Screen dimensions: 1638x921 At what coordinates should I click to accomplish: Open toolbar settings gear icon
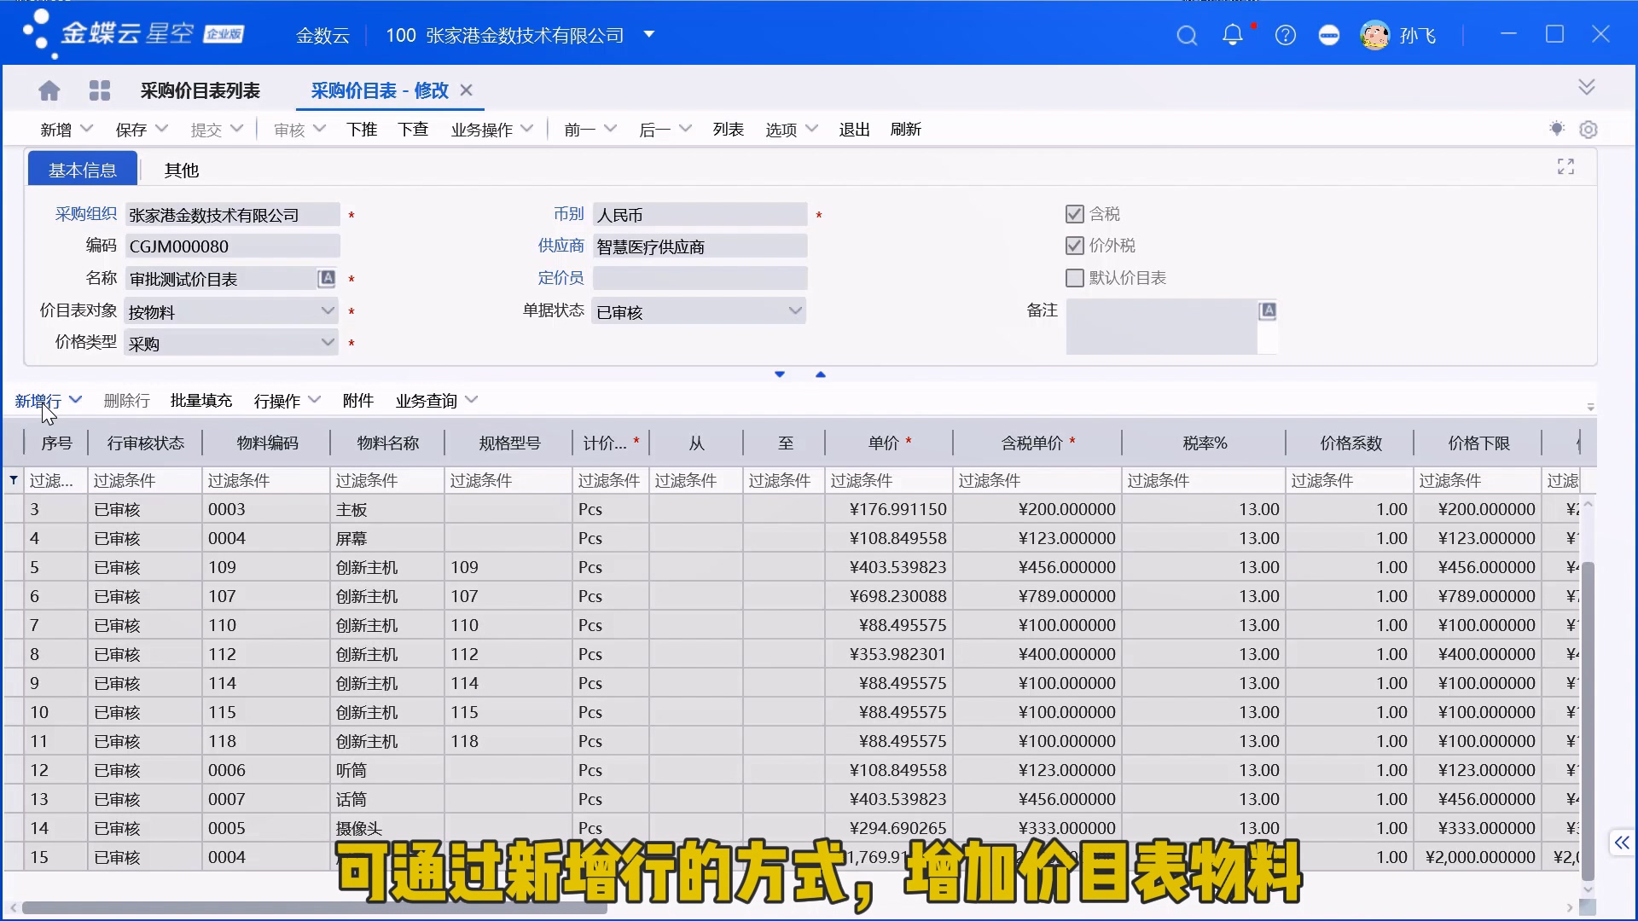[1589, 130]
